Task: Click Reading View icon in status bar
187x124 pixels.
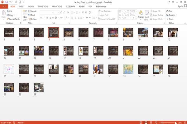Action: 151,122
